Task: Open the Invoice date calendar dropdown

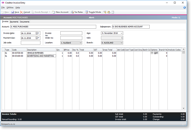Action: [x=38, y=33]
